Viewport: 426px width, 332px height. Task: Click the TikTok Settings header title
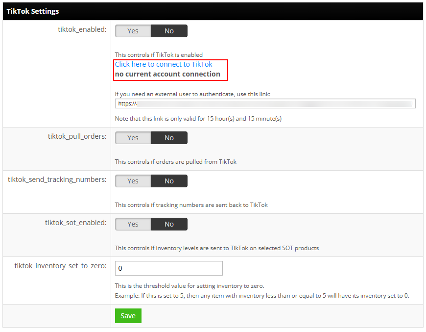click(x=33, y=11)
